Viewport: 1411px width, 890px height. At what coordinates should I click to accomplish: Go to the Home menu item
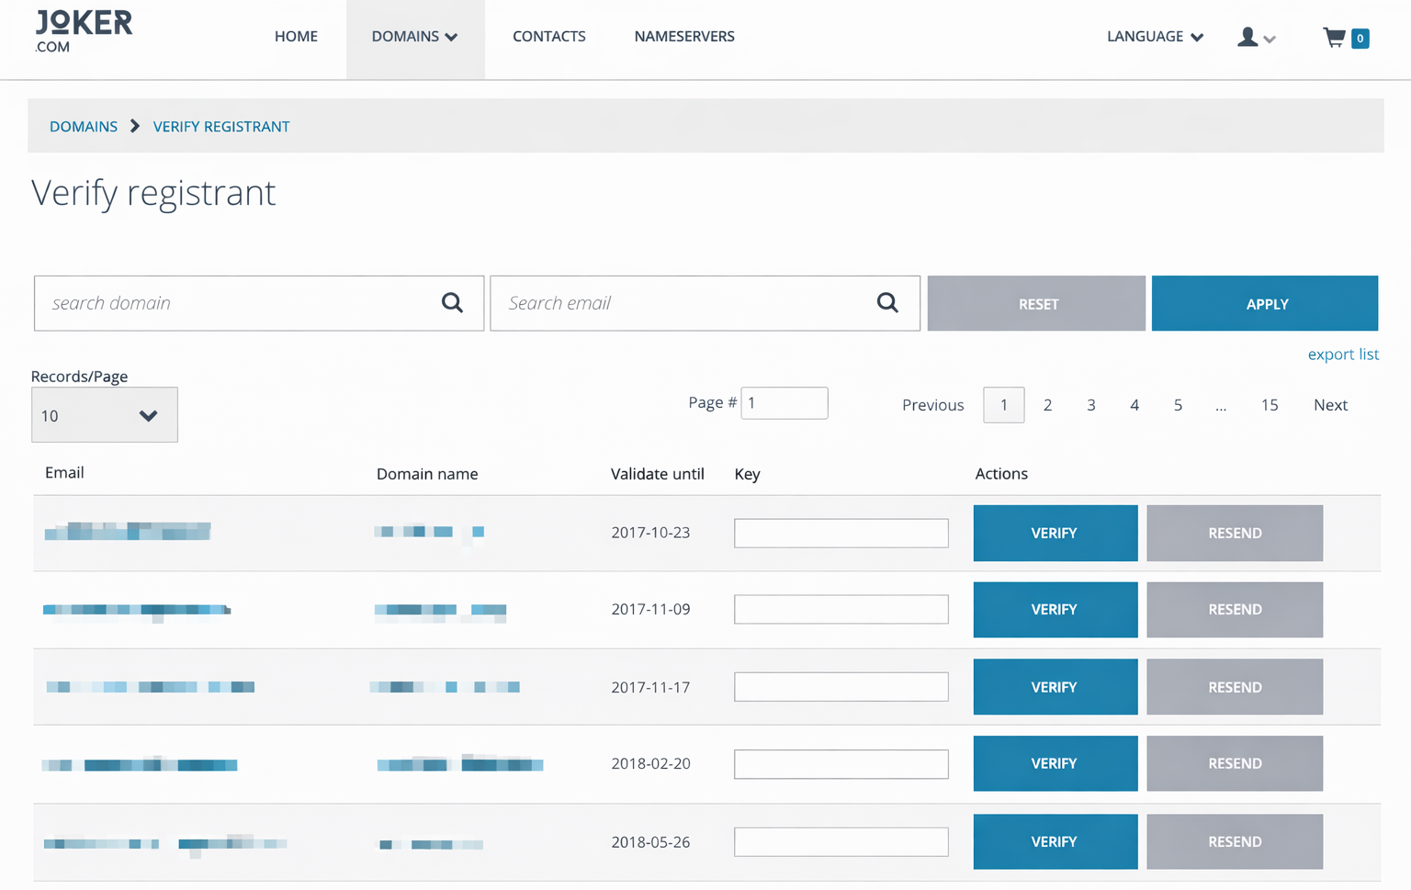click(296, 37)
